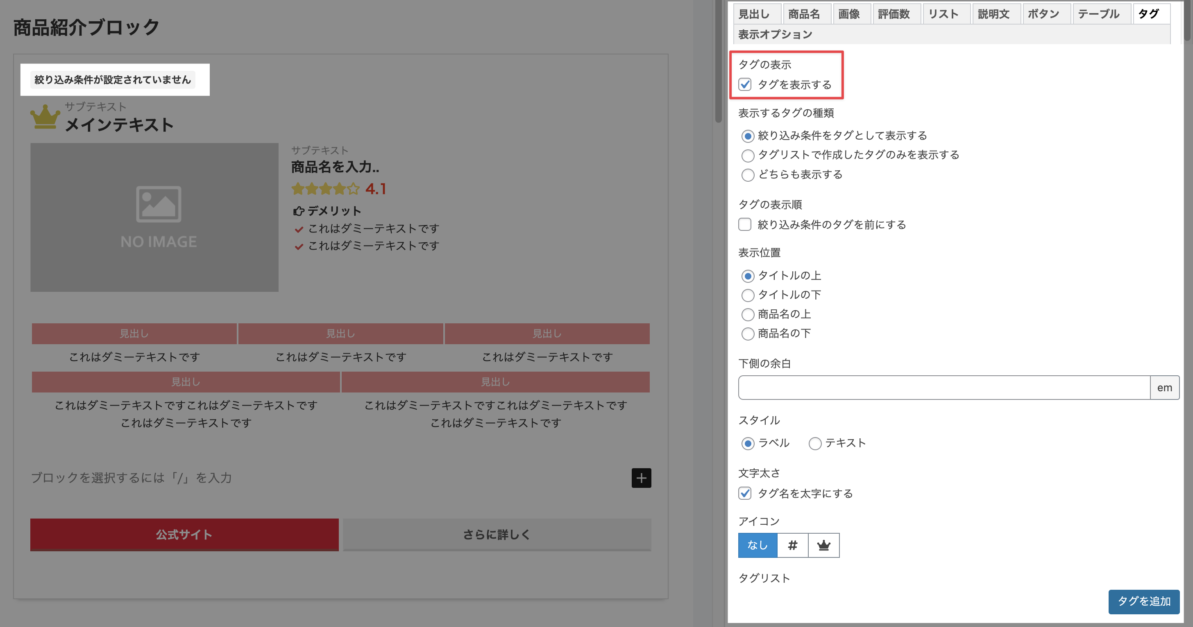The height and width of the screenshot is (627, 1193).
Task: Enable 絞り込み条件のタグを前にする checkbox
Action: pos(745,224)
